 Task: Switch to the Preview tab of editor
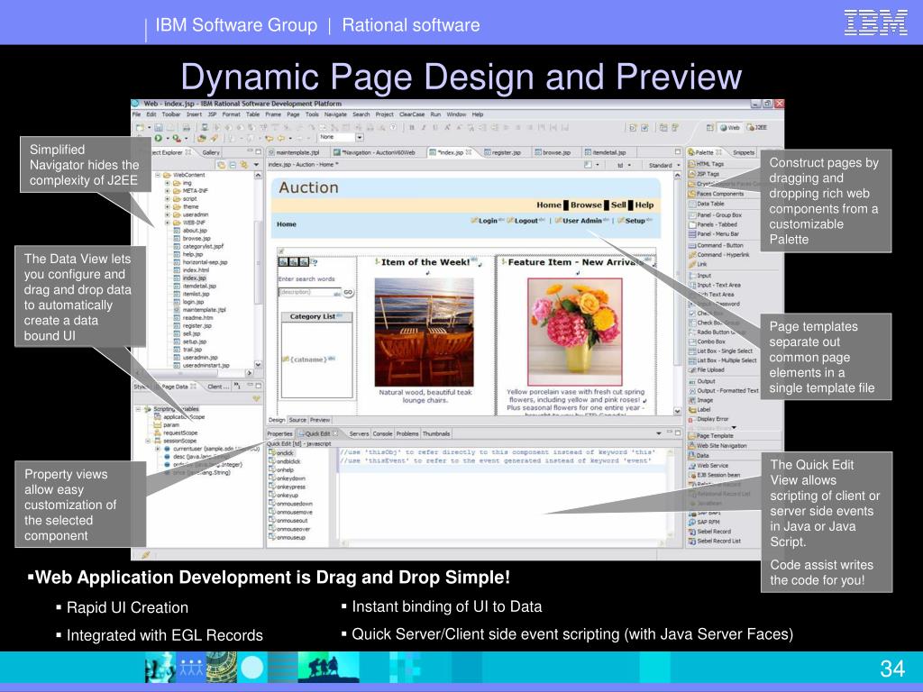[x=320, y=420]
